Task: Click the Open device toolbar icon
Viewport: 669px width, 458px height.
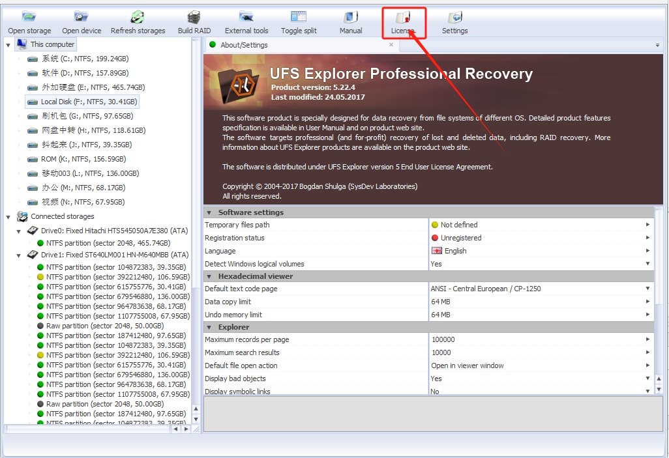Action: tap(81, 17)
